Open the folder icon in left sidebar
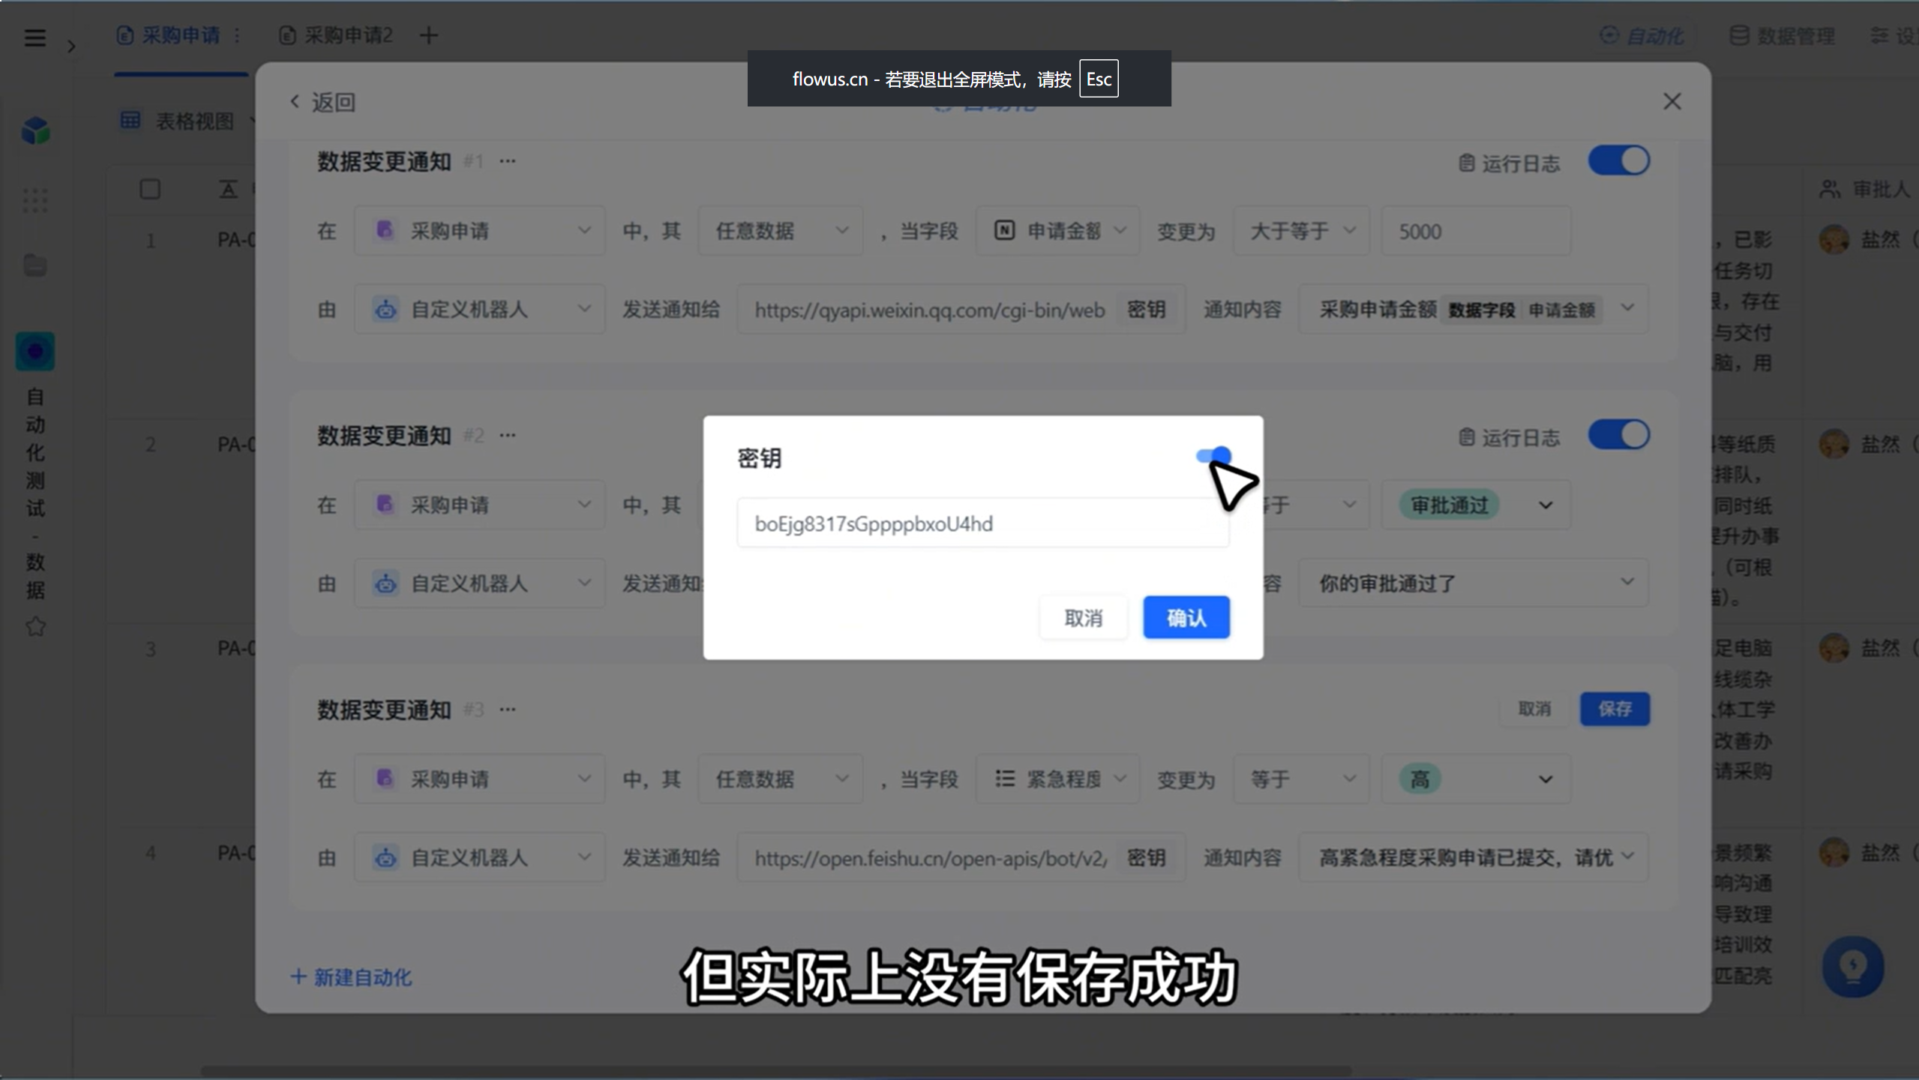Image resolution: width=1919 pixels, height=1080 pixels. tap(35, 265)
